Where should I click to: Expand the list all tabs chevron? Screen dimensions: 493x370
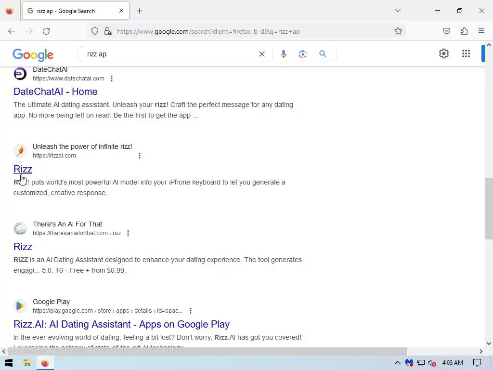pyautogui.click(x=397, y=11)
